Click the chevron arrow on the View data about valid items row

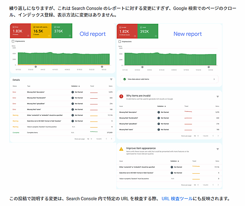pos(214,79)
